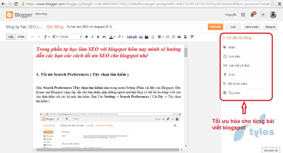This screenshot has height=153, width=283.
Task: Click the editor vertical scrollbar thumb
Action: (x=186, y=53)
